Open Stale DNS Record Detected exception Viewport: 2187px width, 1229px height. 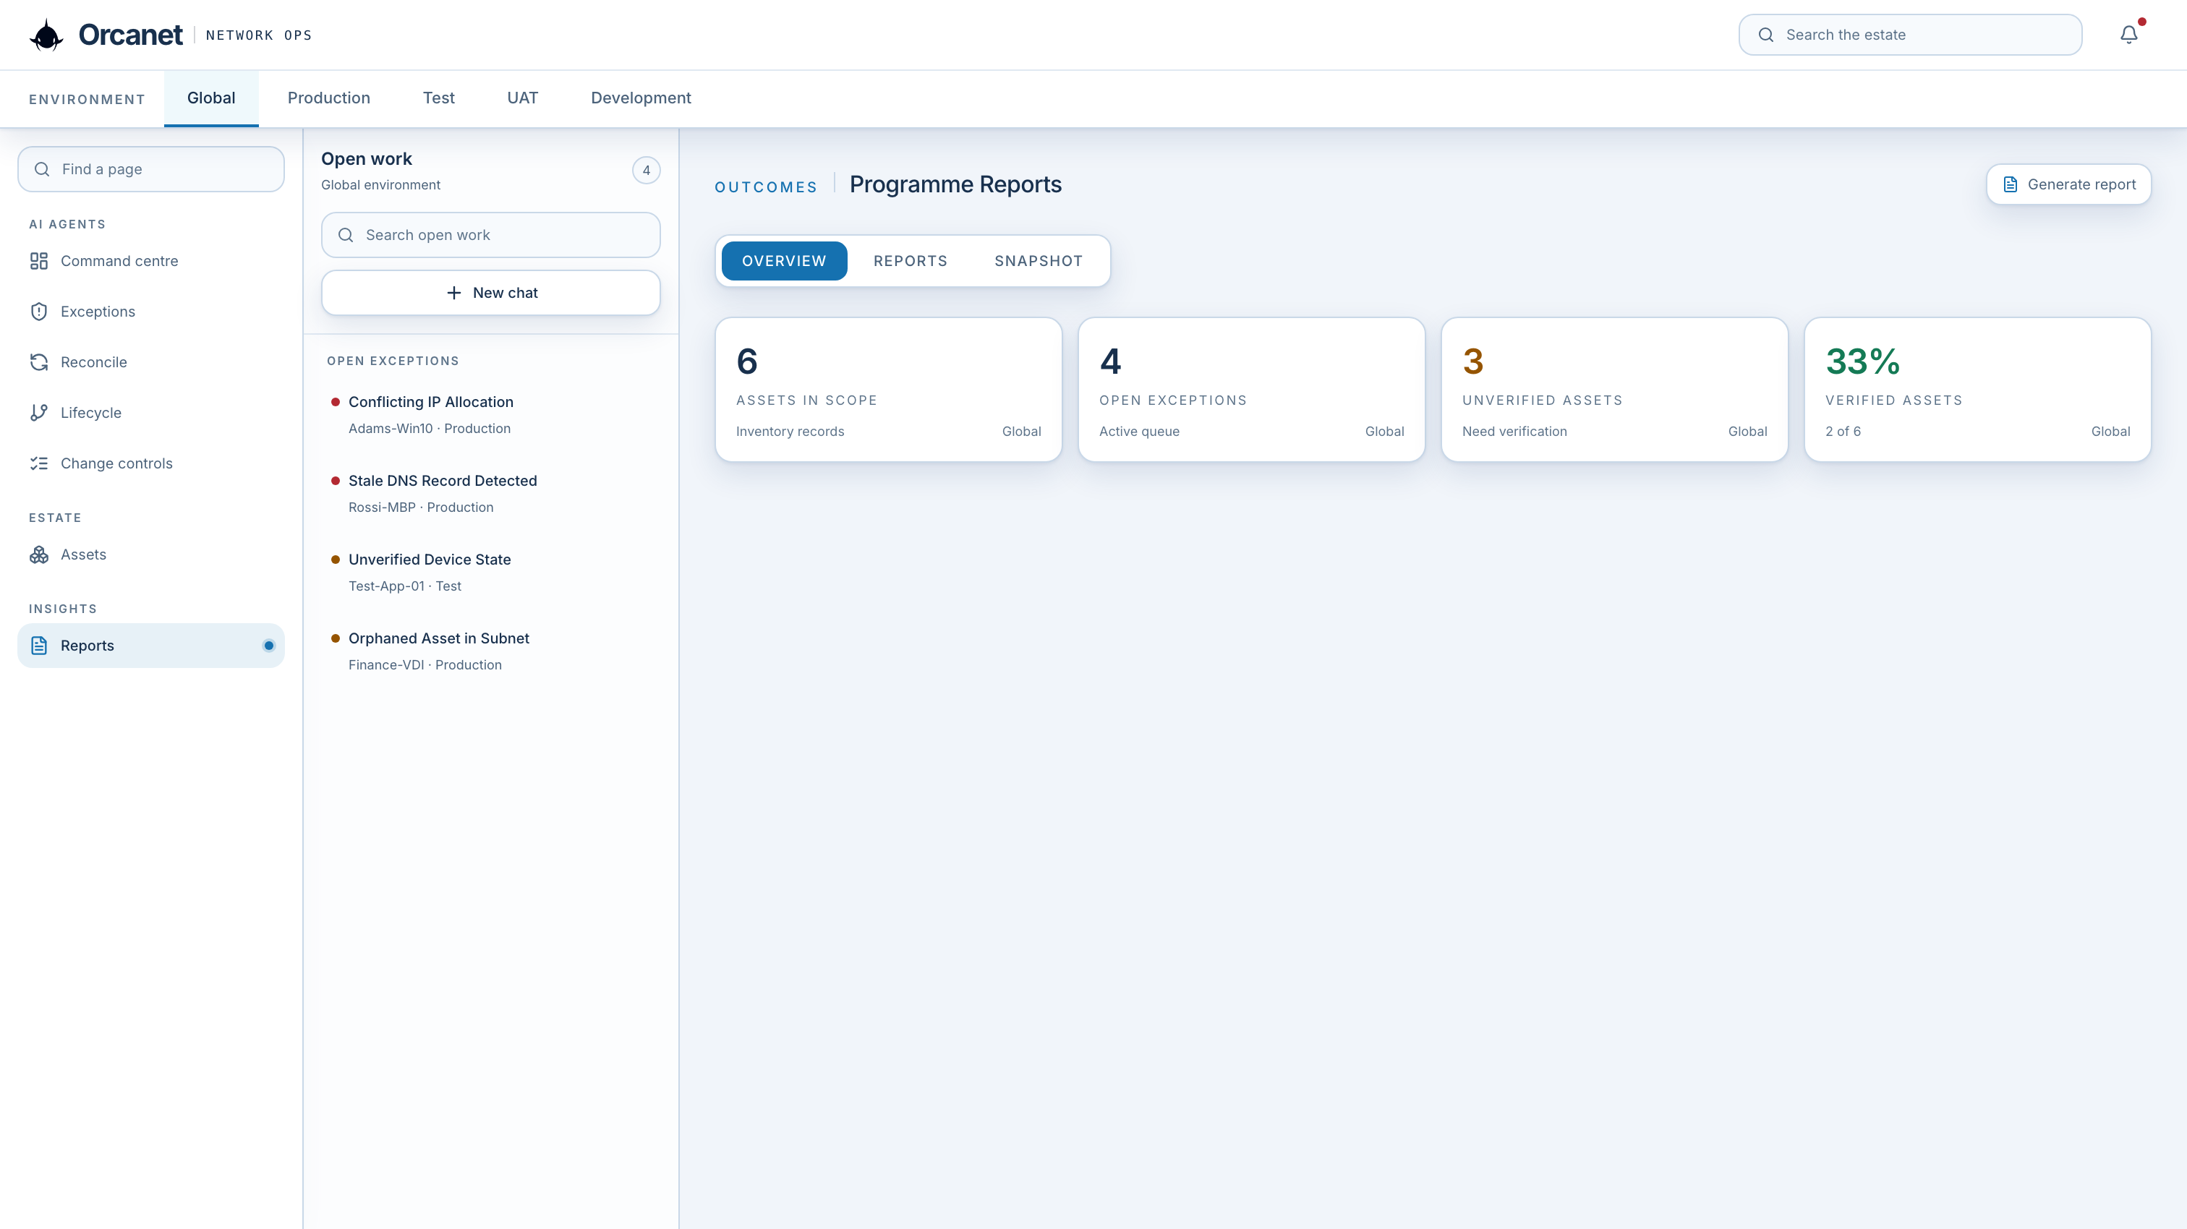491,494
